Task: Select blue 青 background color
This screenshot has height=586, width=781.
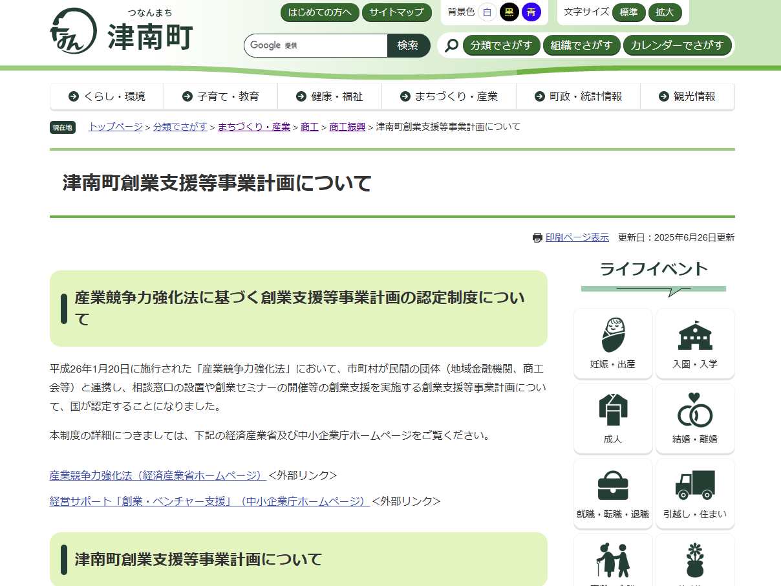Action: coord(531,12)
